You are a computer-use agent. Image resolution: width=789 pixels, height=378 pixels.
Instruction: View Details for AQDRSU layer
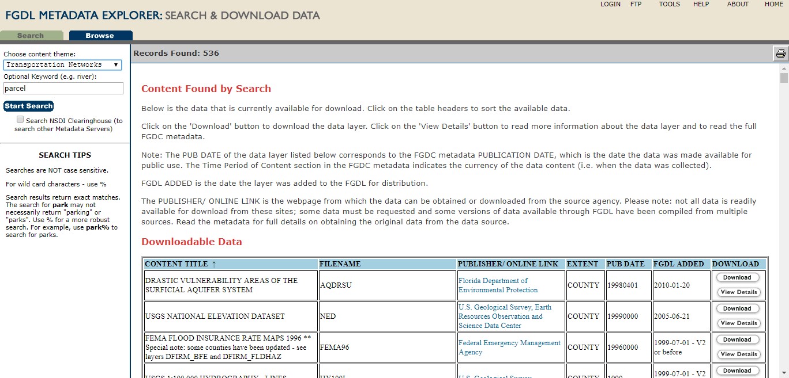pyautogui.click(x=739, y=292)
